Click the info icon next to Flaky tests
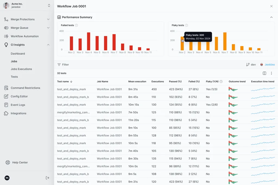Image resolution: width=278 pixels, height=185 pixels. click(x=187, y=25)
